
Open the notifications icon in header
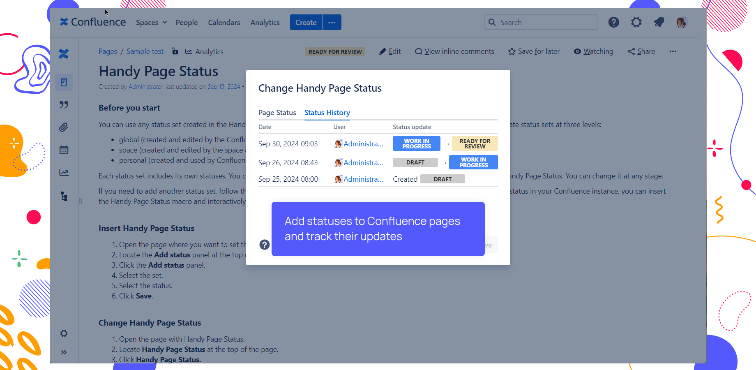pyautogui.click(x=659, y=22)
